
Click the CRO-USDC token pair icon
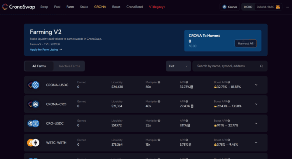(x=33, y=123)
